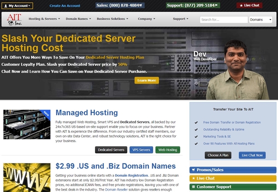Screen dimensions: 278x192
Task: Click the blue VPS Servers button
Action: 141,150
